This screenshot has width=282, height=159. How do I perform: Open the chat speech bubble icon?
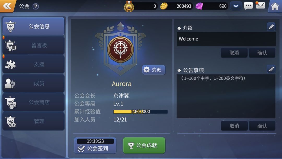pyautogui.click(x=248, y=6)
